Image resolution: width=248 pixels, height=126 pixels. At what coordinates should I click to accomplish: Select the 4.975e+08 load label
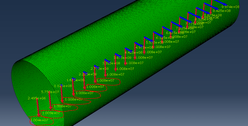pyautogui.click(x=144, y=47)
